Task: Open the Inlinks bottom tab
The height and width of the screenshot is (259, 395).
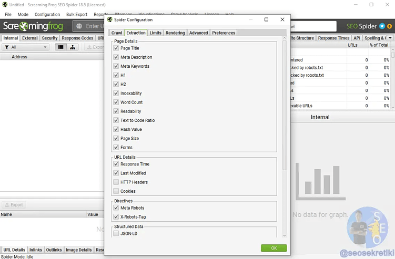Action: [36, 250]
